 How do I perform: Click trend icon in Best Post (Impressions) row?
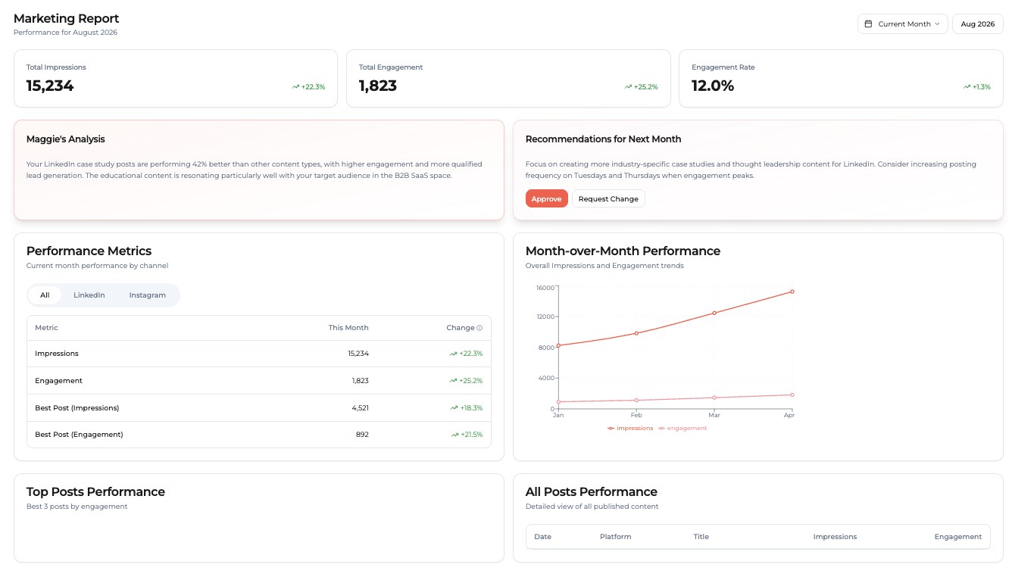[454, 408]
